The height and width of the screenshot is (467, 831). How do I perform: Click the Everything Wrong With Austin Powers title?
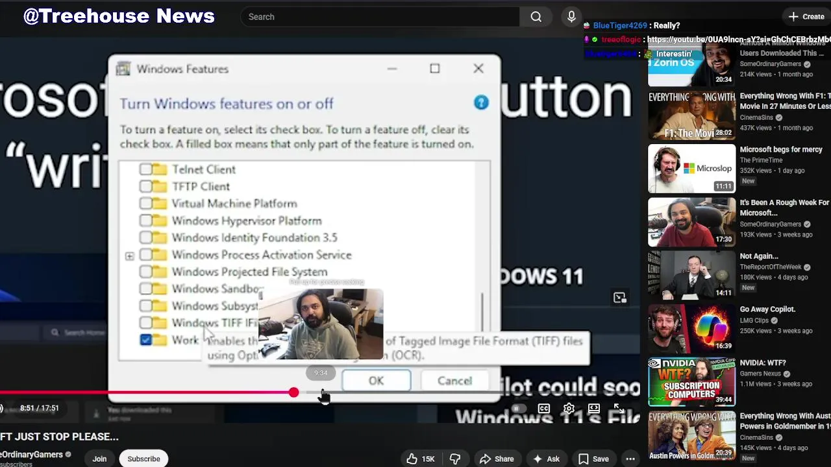pos(785,422)
